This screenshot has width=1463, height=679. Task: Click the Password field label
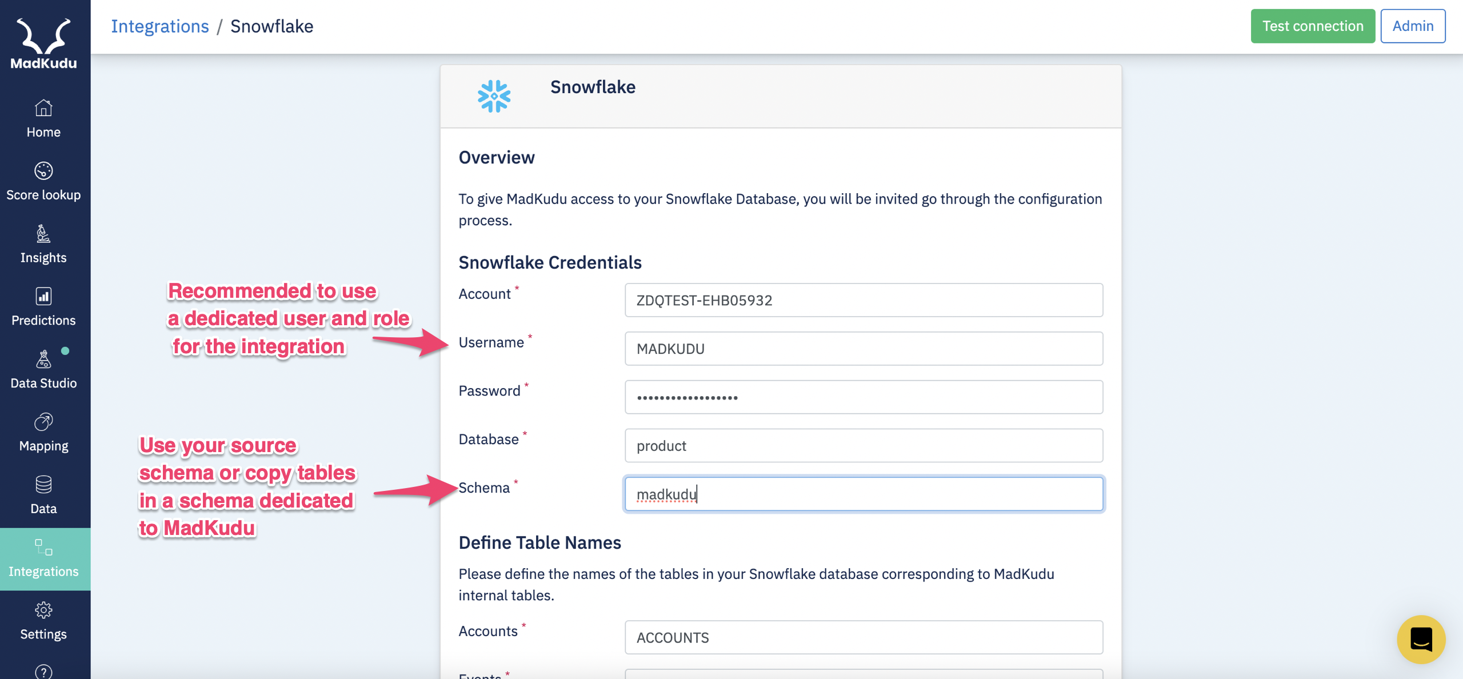(x=489, y=391)
